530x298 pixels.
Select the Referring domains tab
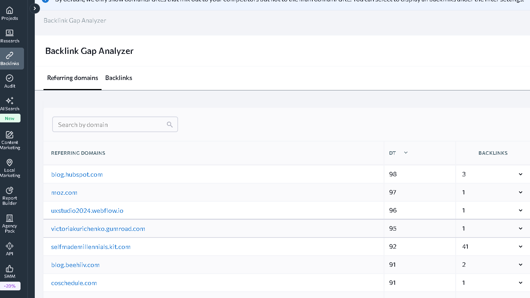click(x=72, y=78)
